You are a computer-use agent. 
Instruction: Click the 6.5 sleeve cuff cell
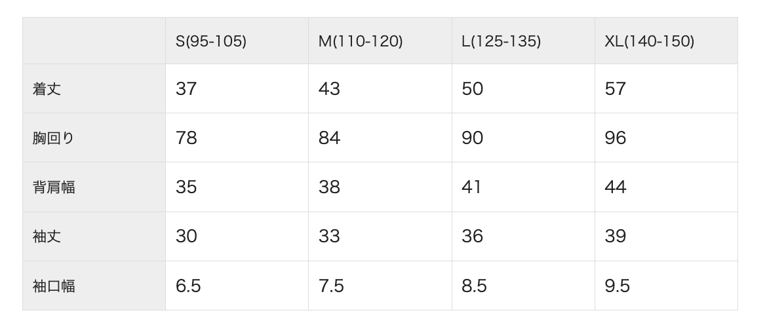pyautogui.click(x=188, y=286)
